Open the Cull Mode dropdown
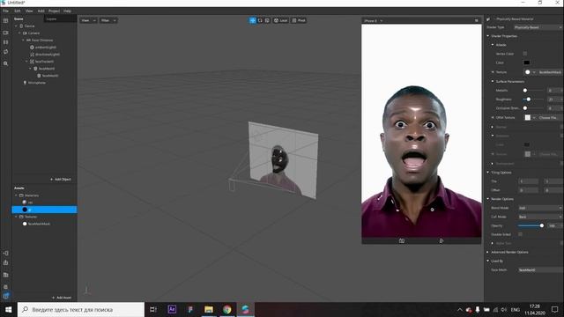The width and height of the screenshot is (564, 317). 540,217
